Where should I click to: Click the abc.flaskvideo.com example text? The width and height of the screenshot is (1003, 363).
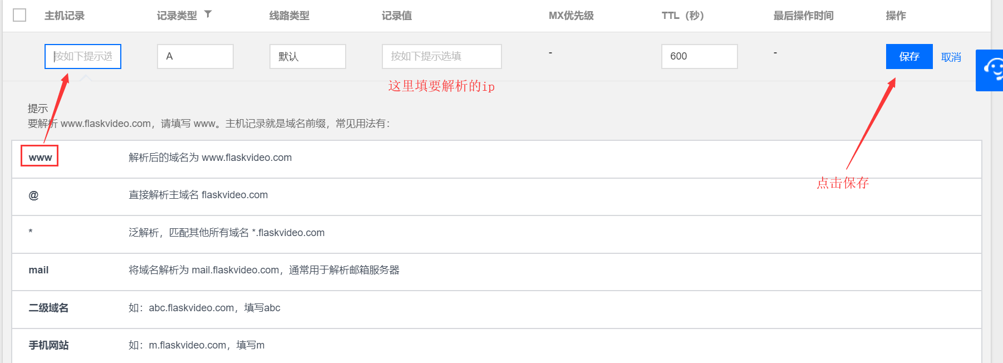(204, 308)
